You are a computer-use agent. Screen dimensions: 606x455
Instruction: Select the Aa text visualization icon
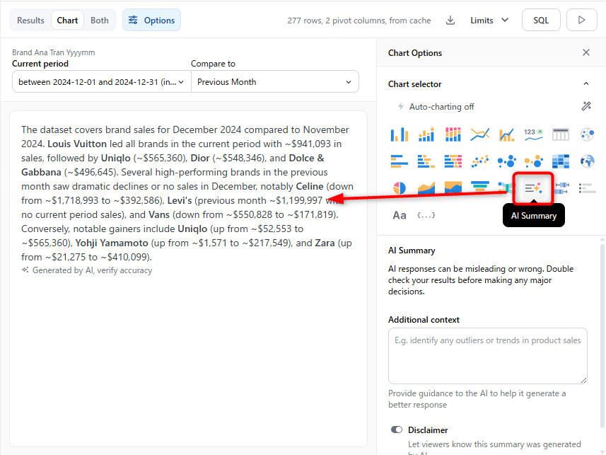tap(400, 215)
